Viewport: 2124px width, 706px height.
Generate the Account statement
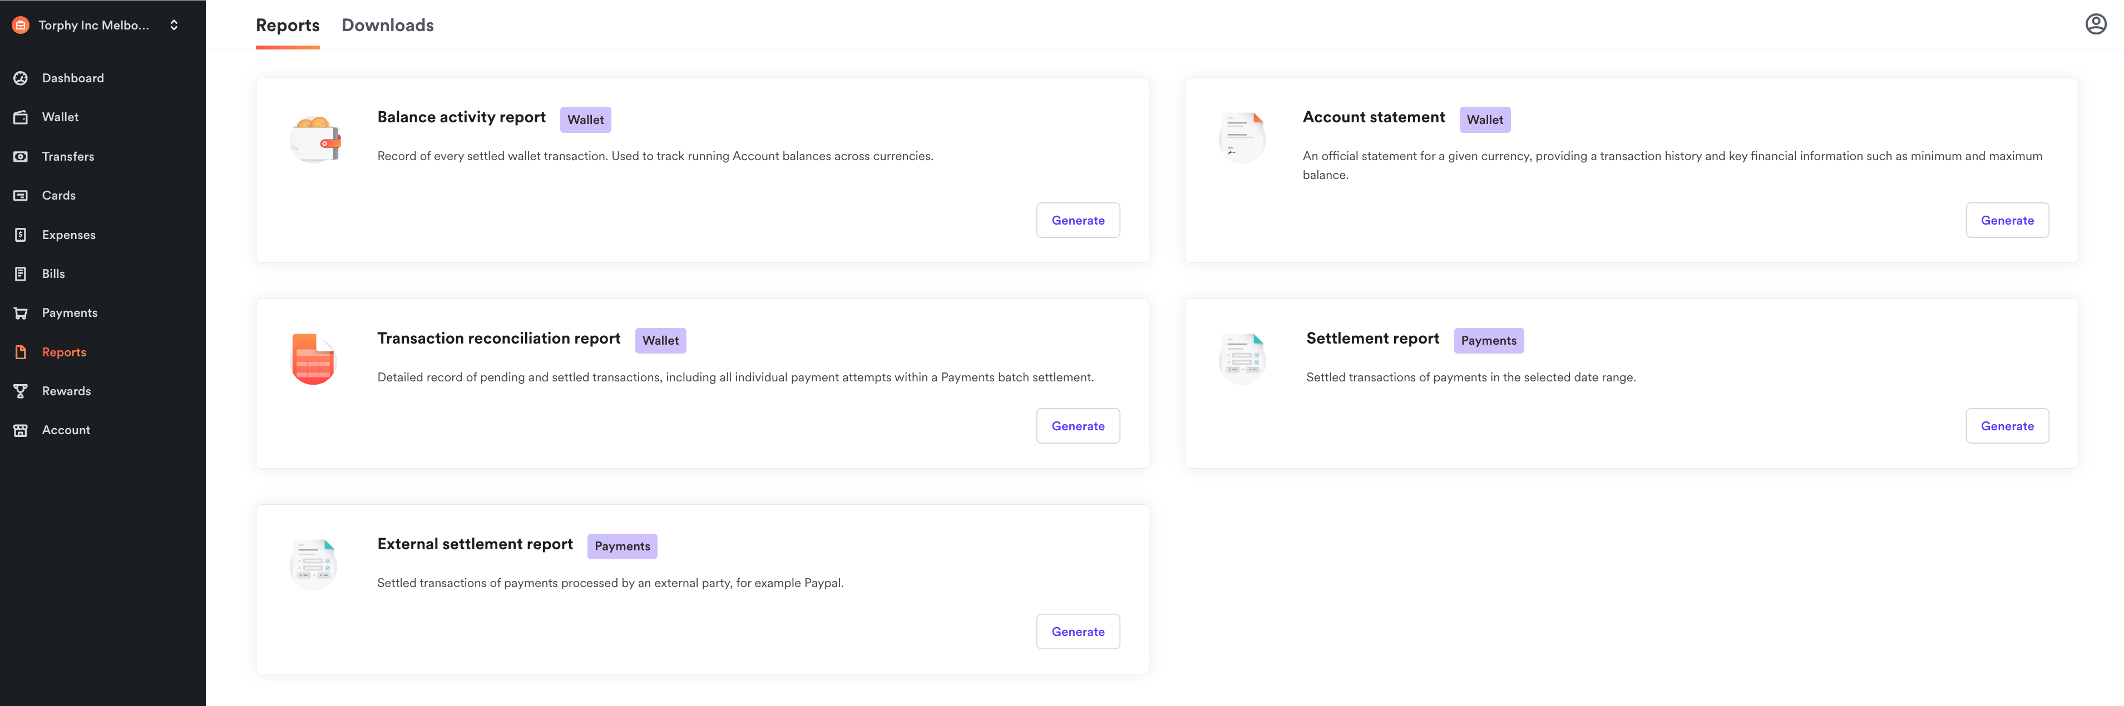click(2006, 220)
